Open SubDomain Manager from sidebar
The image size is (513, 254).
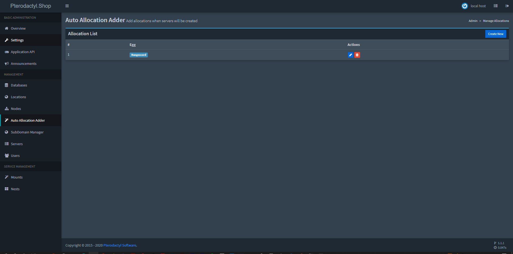[x=27, y=132]
